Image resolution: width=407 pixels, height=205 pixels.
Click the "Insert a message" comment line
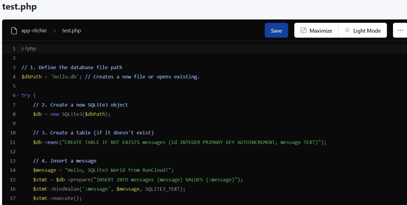[x=65, y=161]
